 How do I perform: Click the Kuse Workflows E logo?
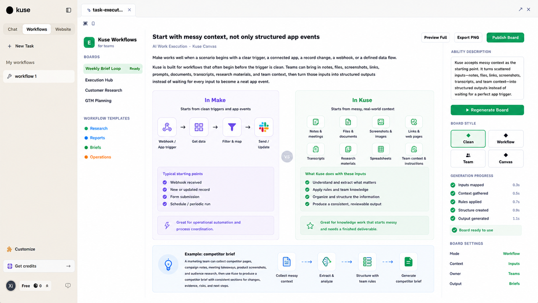[89, 42]
